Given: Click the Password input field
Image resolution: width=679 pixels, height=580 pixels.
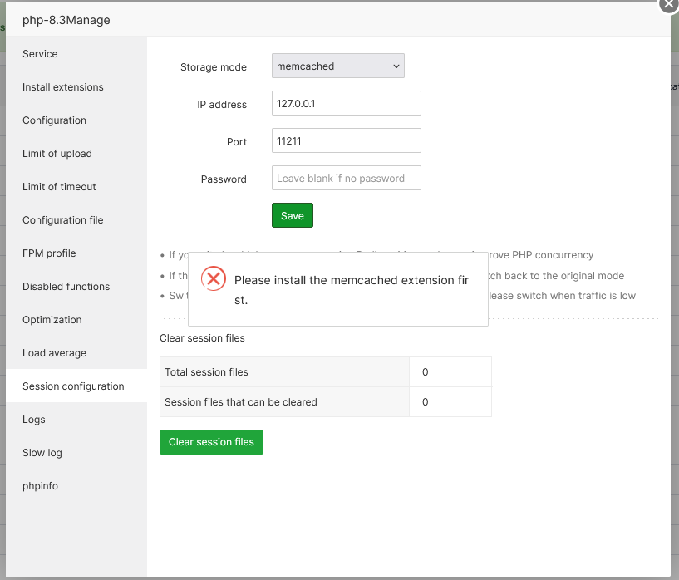Looking at the screenshot, I should coord(346,179).
